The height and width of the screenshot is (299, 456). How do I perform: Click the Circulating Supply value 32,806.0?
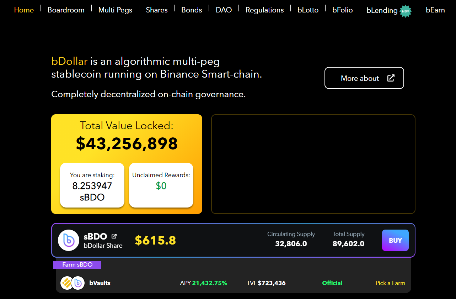(291, 244)
